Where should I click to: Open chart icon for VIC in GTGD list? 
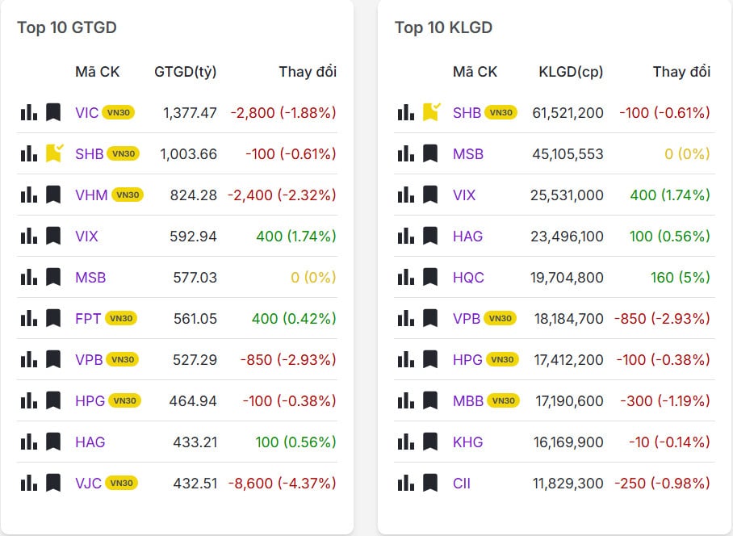click(29, 112)
